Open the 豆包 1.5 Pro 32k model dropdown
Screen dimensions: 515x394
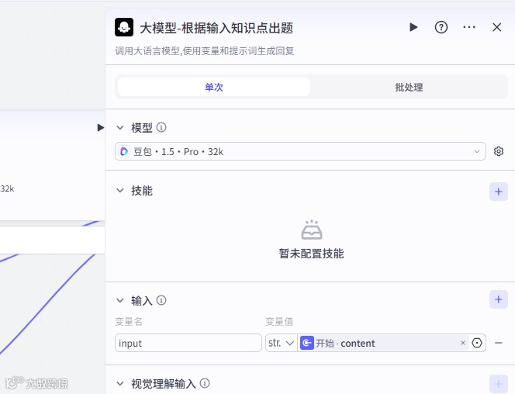pos(300,151)
